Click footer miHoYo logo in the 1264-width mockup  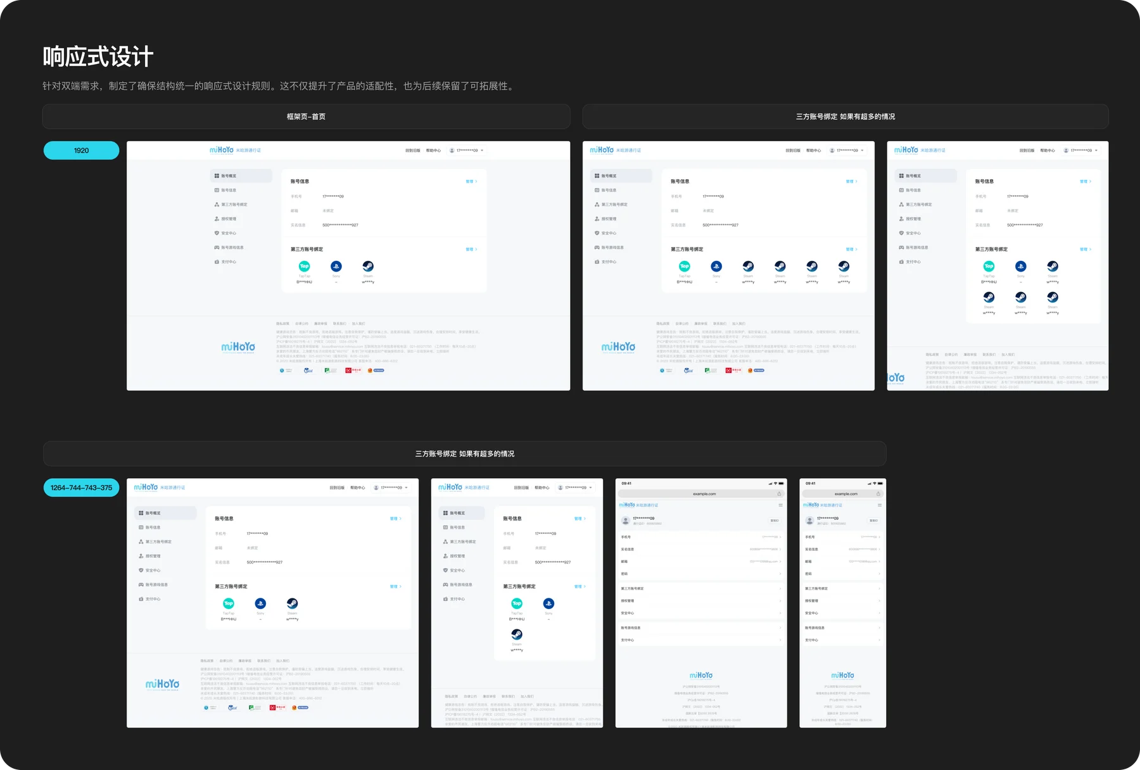[x=162, y=685]
